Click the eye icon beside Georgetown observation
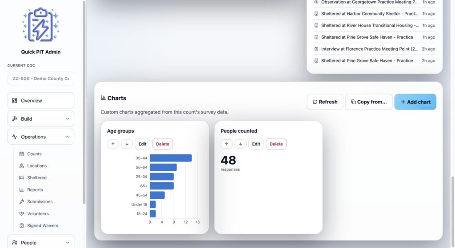This screenshot has width=455, height=248. coord(316,2)
